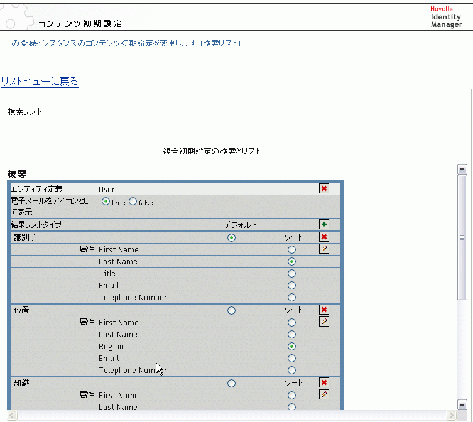
Task: Click the リストビューに戻る link
Action: [x=40, y=82]
